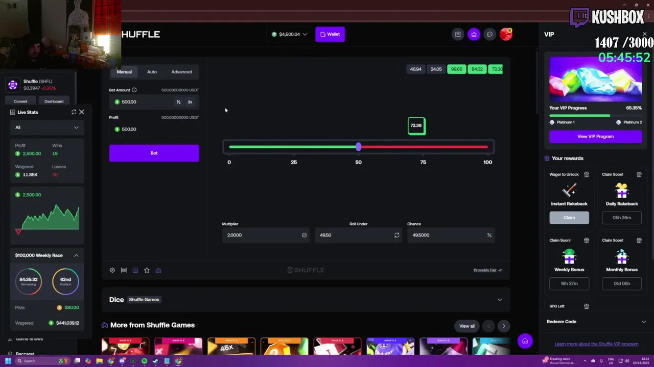Open live support headset button
This screenshot has width=654, height=367.
tap(525, 341)
